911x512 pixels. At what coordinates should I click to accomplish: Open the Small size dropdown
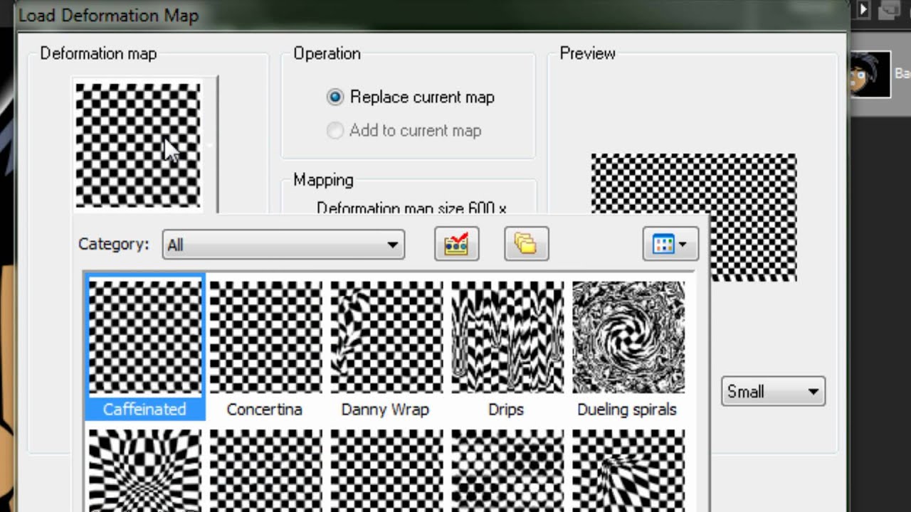pos(773,392)
